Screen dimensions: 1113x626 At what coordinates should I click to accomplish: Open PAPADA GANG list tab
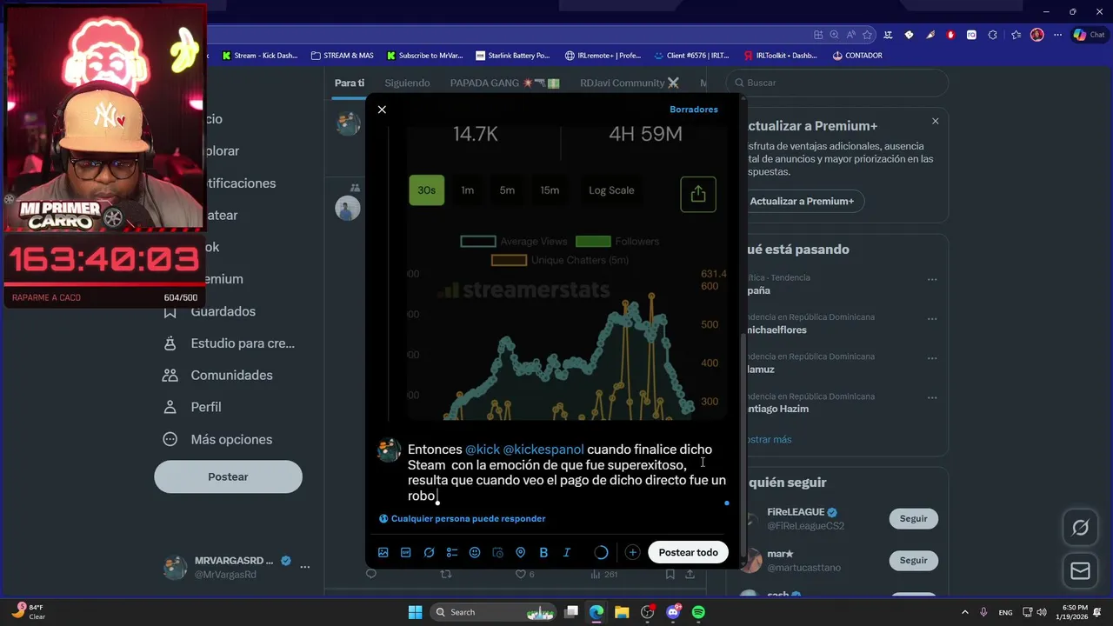click(504, 83)
